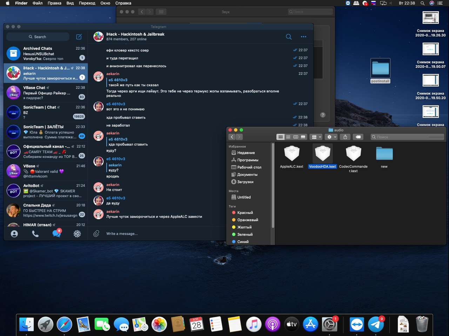Open the SonicTeam | Chat conversation
The height and width of the screenshot is (336, 449).
46,112
